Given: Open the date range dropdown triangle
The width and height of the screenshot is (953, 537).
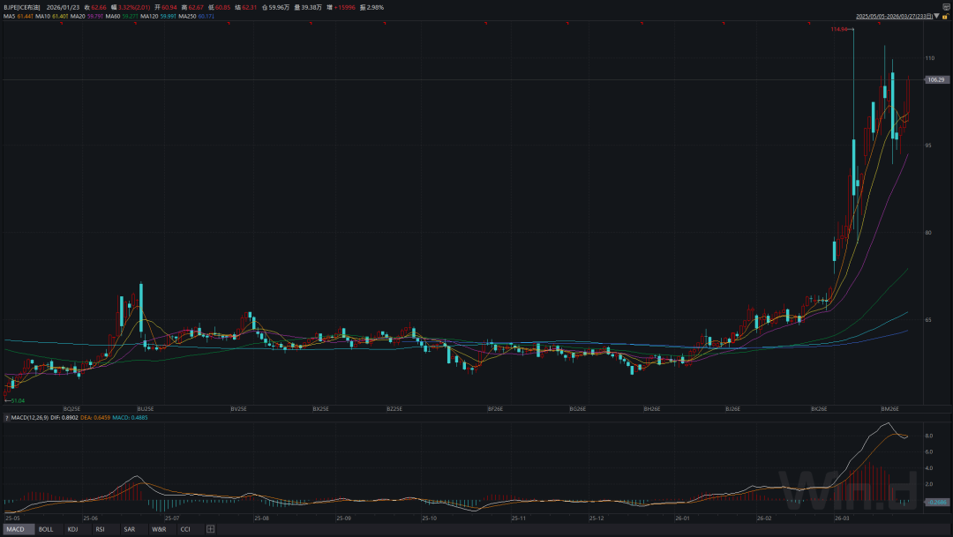Looking at the screenshot, I should point(937,16).
